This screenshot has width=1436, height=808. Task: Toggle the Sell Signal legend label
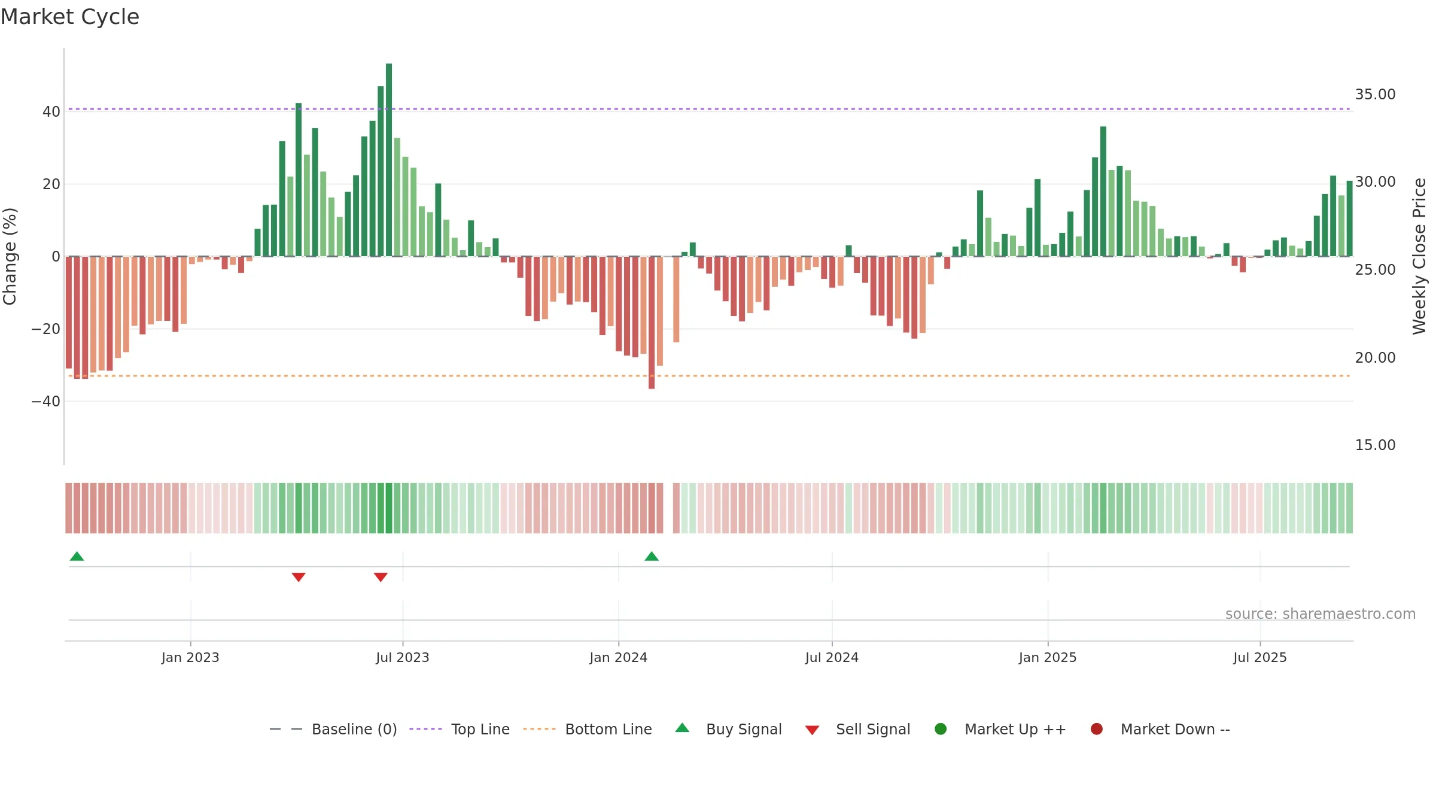pyautogui.click(x=873, y=729)
